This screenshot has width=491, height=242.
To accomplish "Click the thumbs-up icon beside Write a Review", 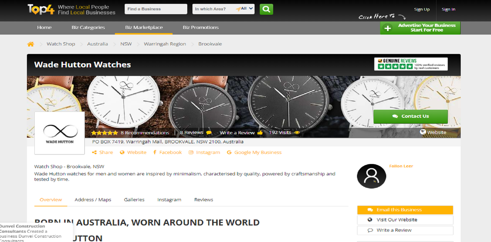I will (x=260, y=133).
